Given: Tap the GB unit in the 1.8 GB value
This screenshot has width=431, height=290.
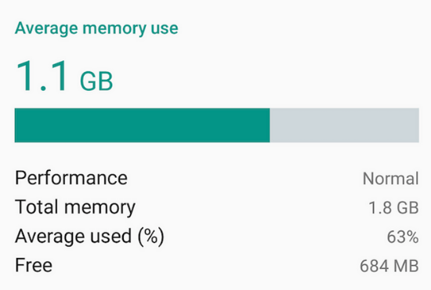Looking at the screenshot, I should tap(407, 208).
